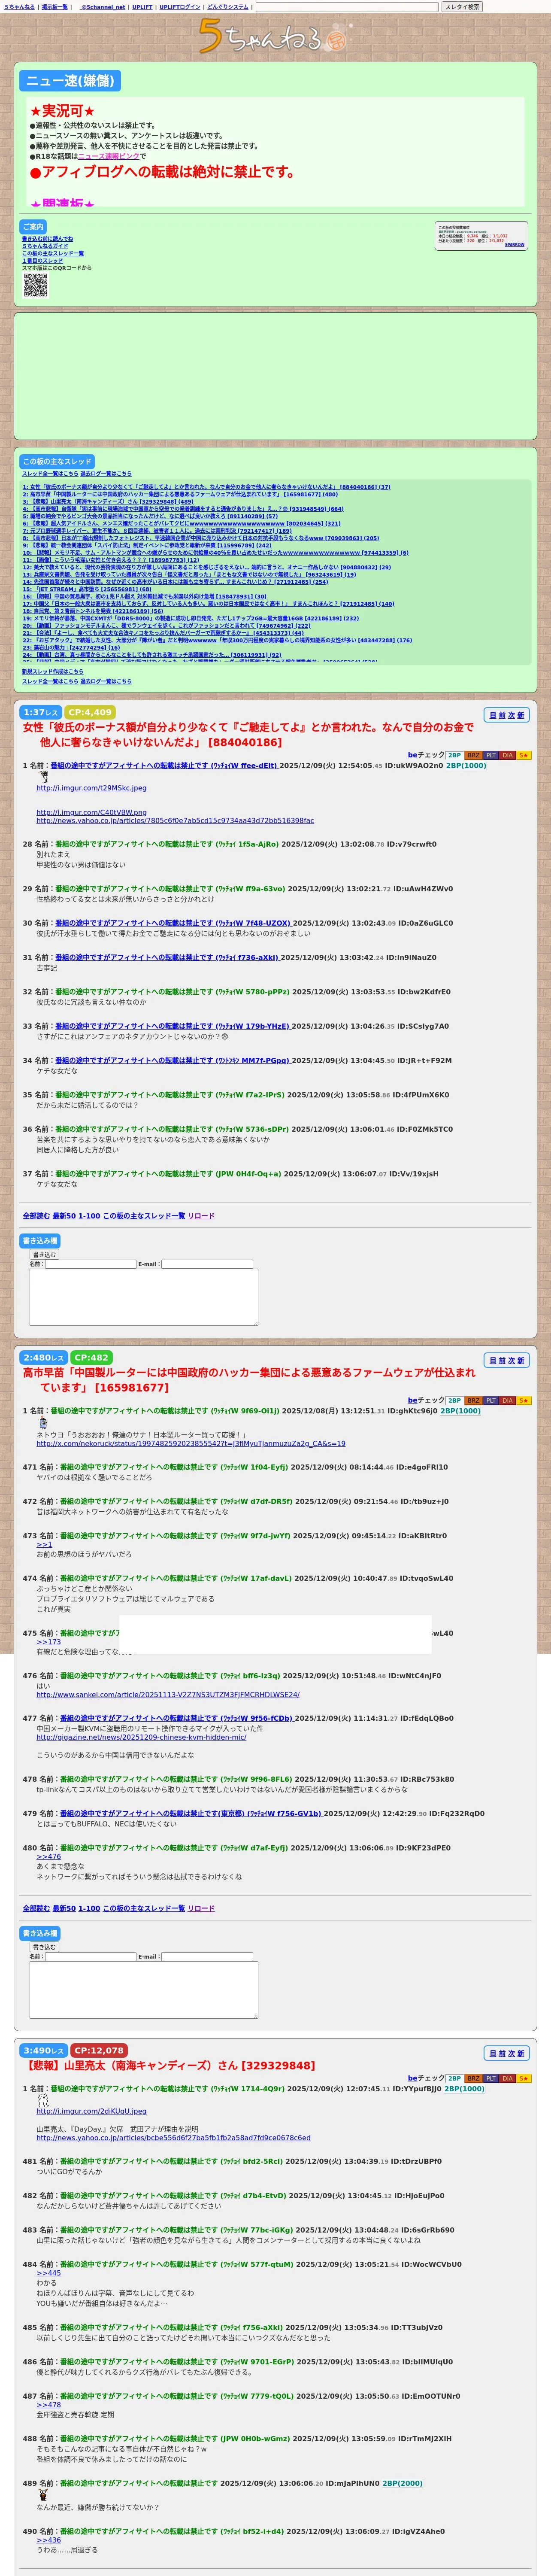Image resolution: width=551 pixels, height=2576 pixels.
Task: Click S★ badge in thread 884040186 header
Action: pyautogui.click(x=524, y=755)
